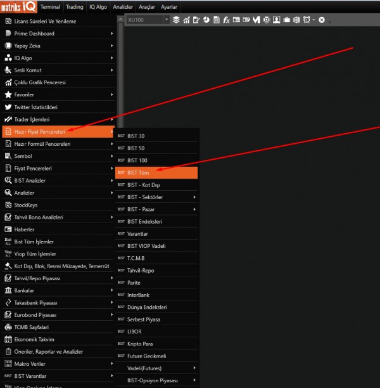Open the Terminal menu
Screen dimensions: 380x388
tap(50, 7)
